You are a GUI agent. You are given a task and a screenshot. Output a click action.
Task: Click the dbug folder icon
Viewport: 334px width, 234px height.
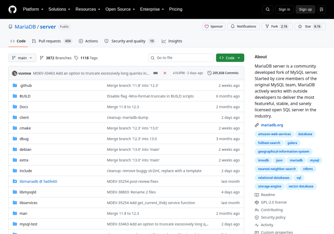(x=15, y=139)
